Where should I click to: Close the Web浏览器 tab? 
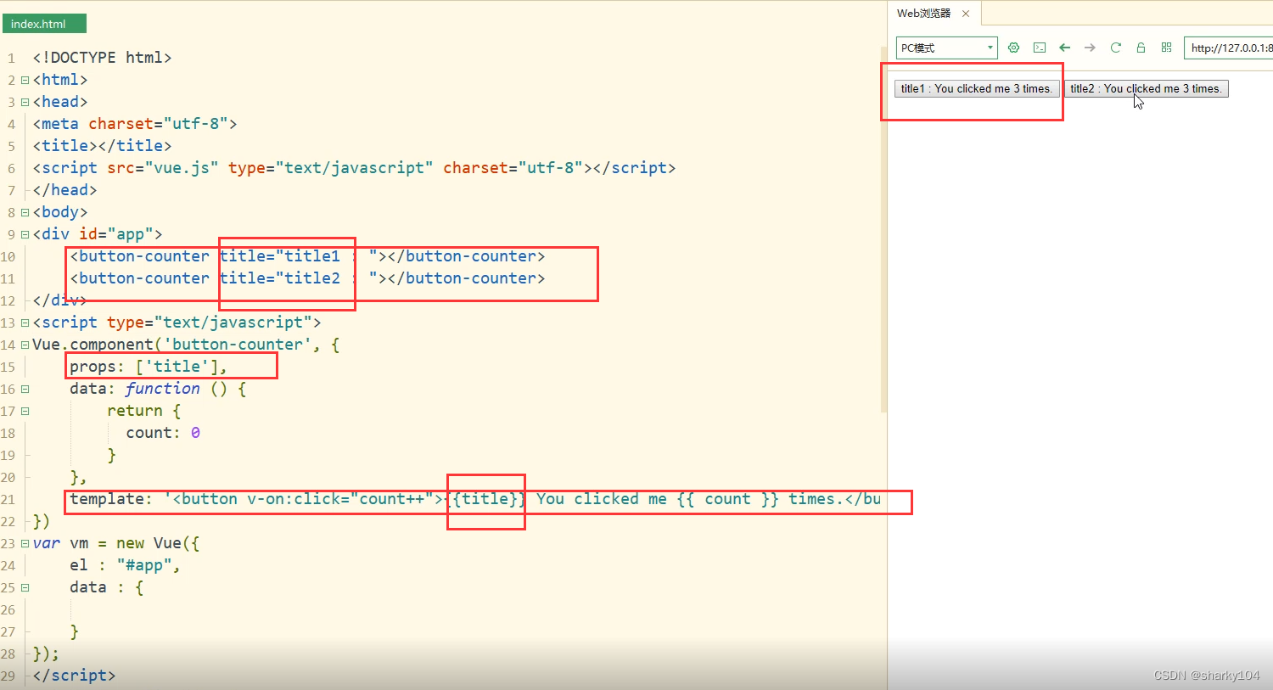[x=966, y=14]
